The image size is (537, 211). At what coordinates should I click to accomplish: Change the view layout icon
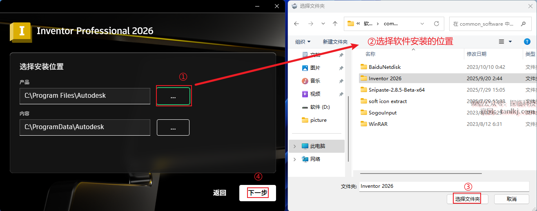[501, 42]
